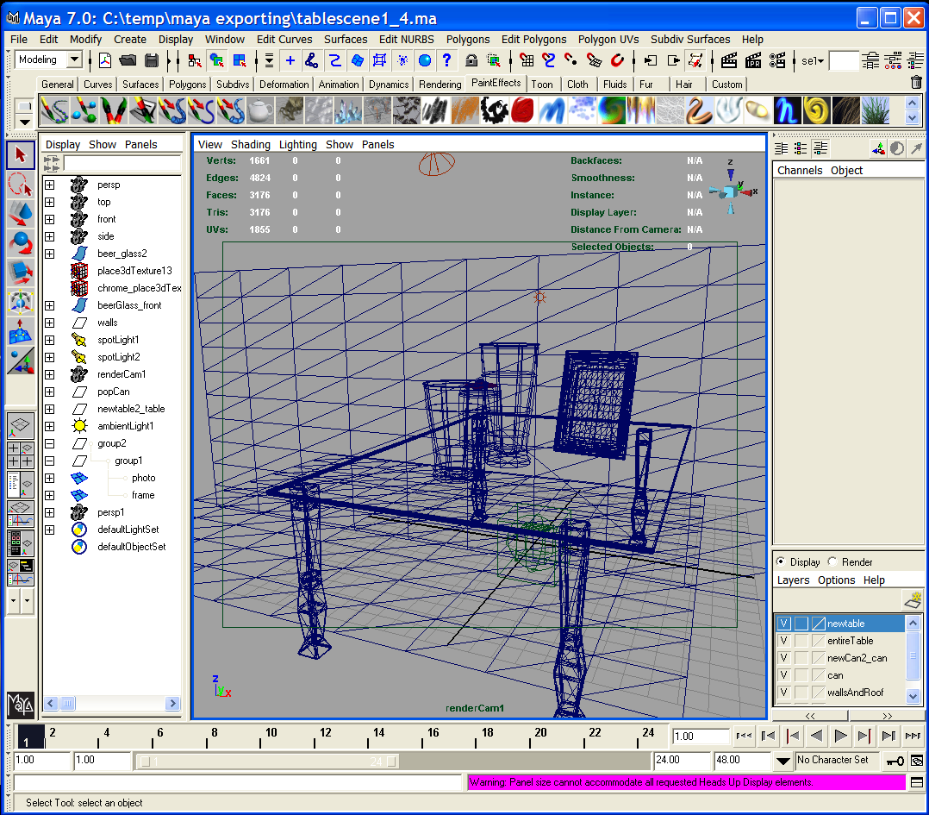The image size is (929, 815).
Task: Hide the wallsAndRoof layer using V box
Action: click(784, 693)
